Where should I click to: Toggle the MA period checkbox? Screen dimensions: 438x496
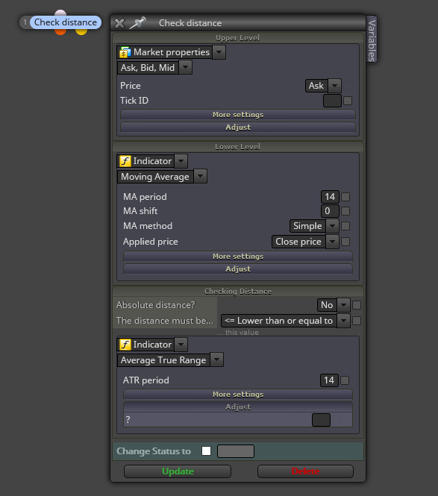(345, 197)
